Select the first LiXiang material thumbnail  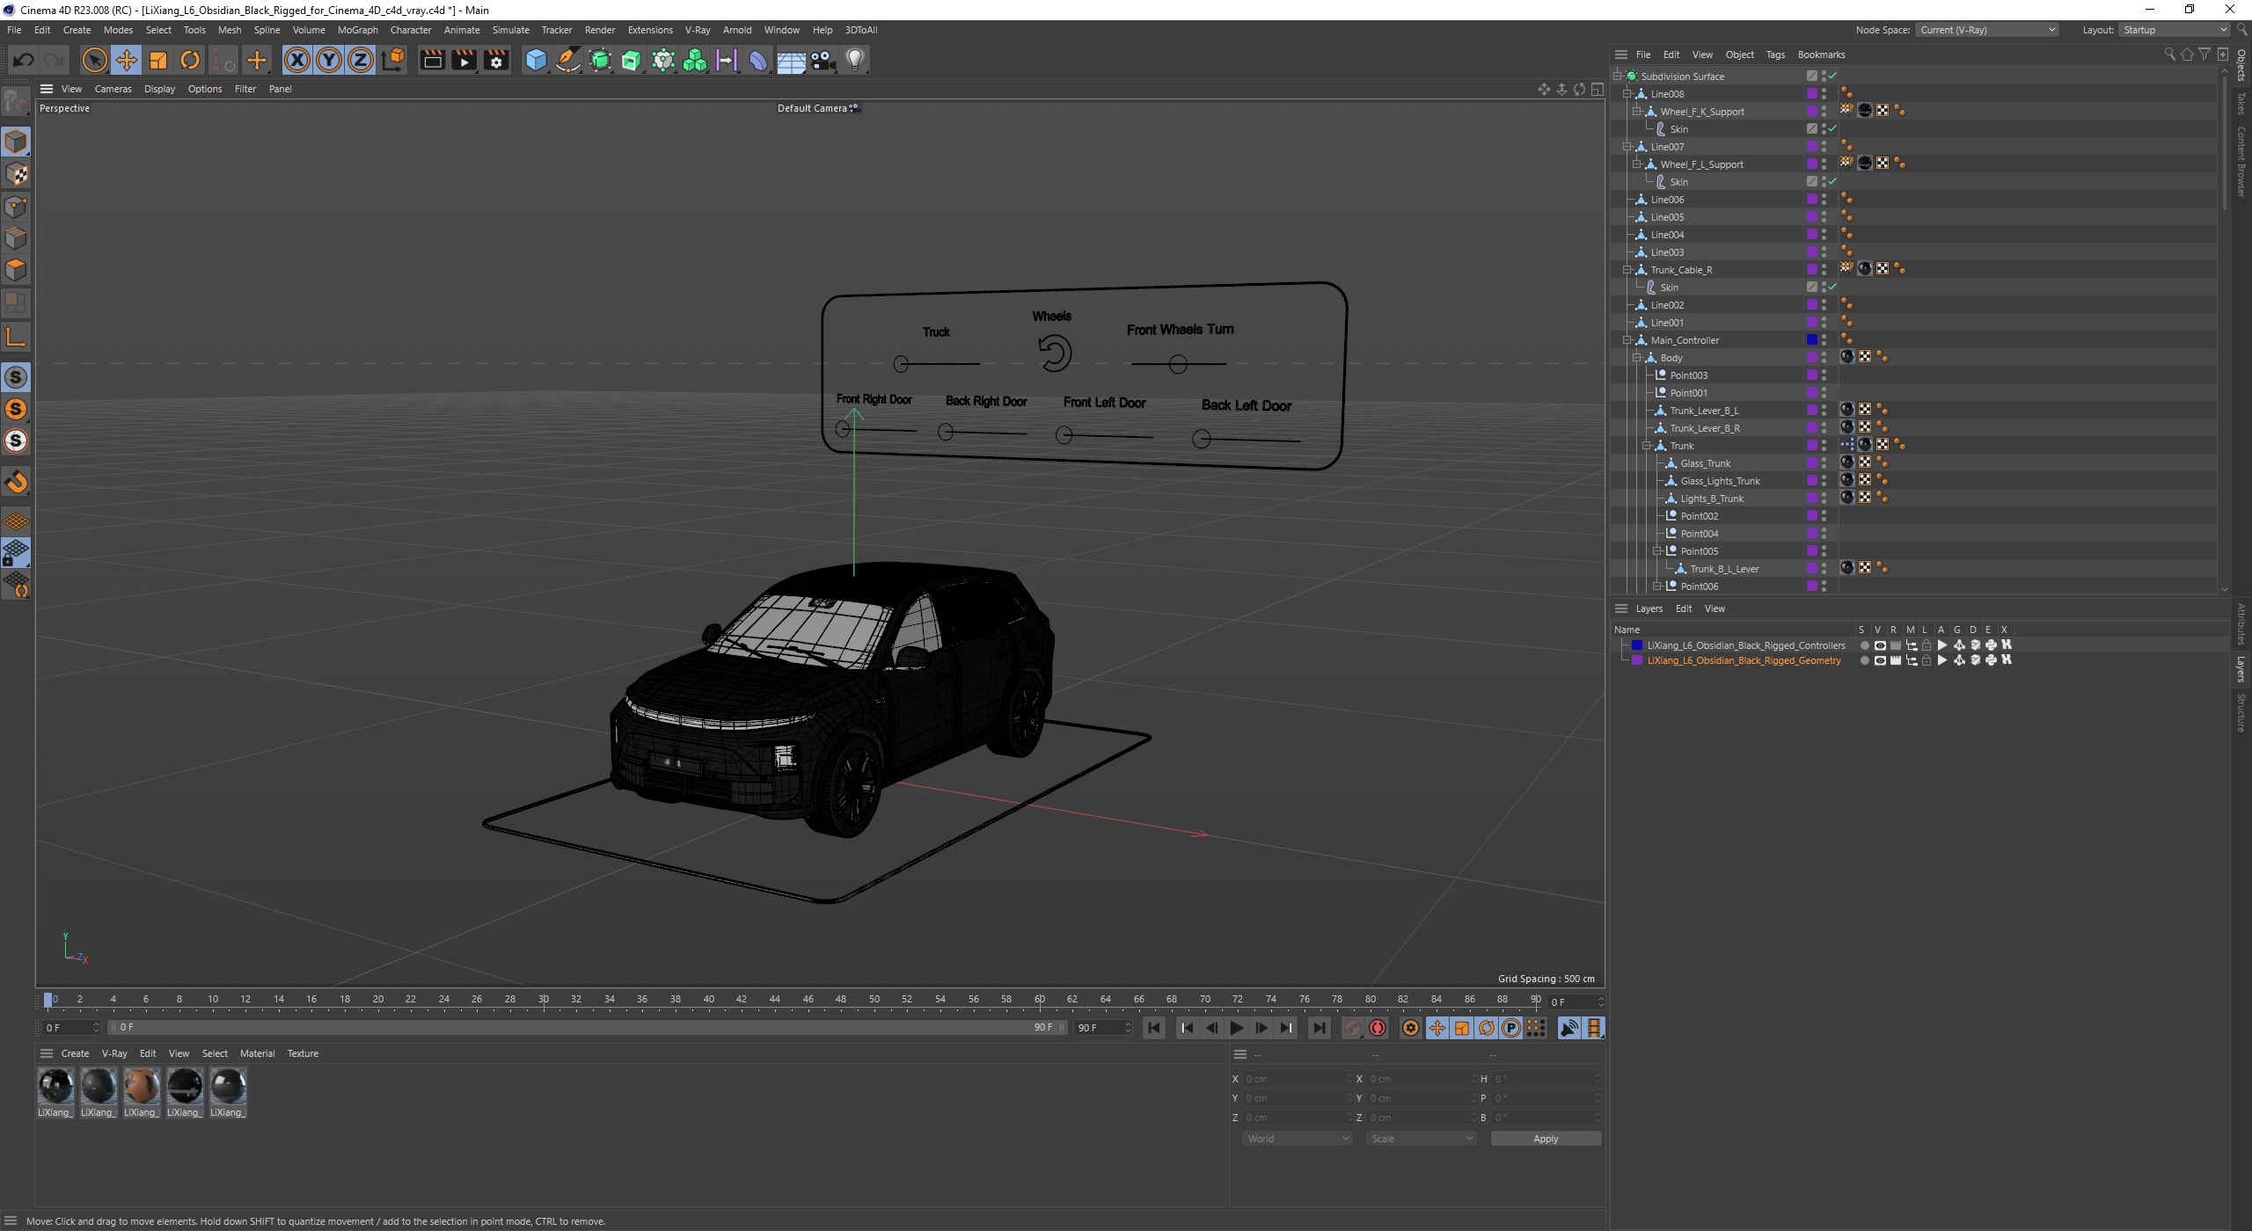coord(55,1087)
